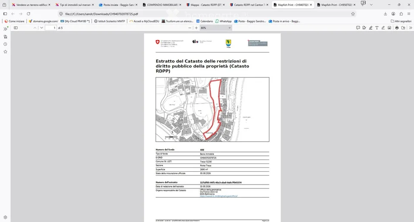Open AI chatbot sidebar icon
Screen dimensions: 414x222
tap(5, 29)
